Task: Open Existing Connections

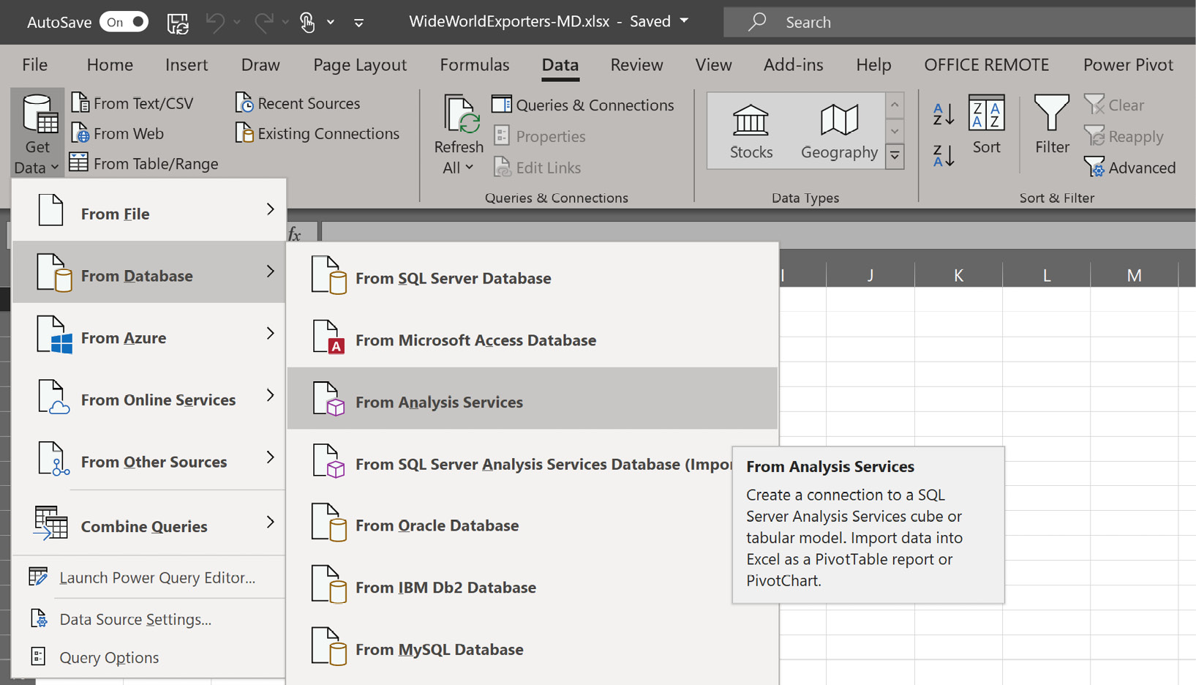Action: pos(317,133)
